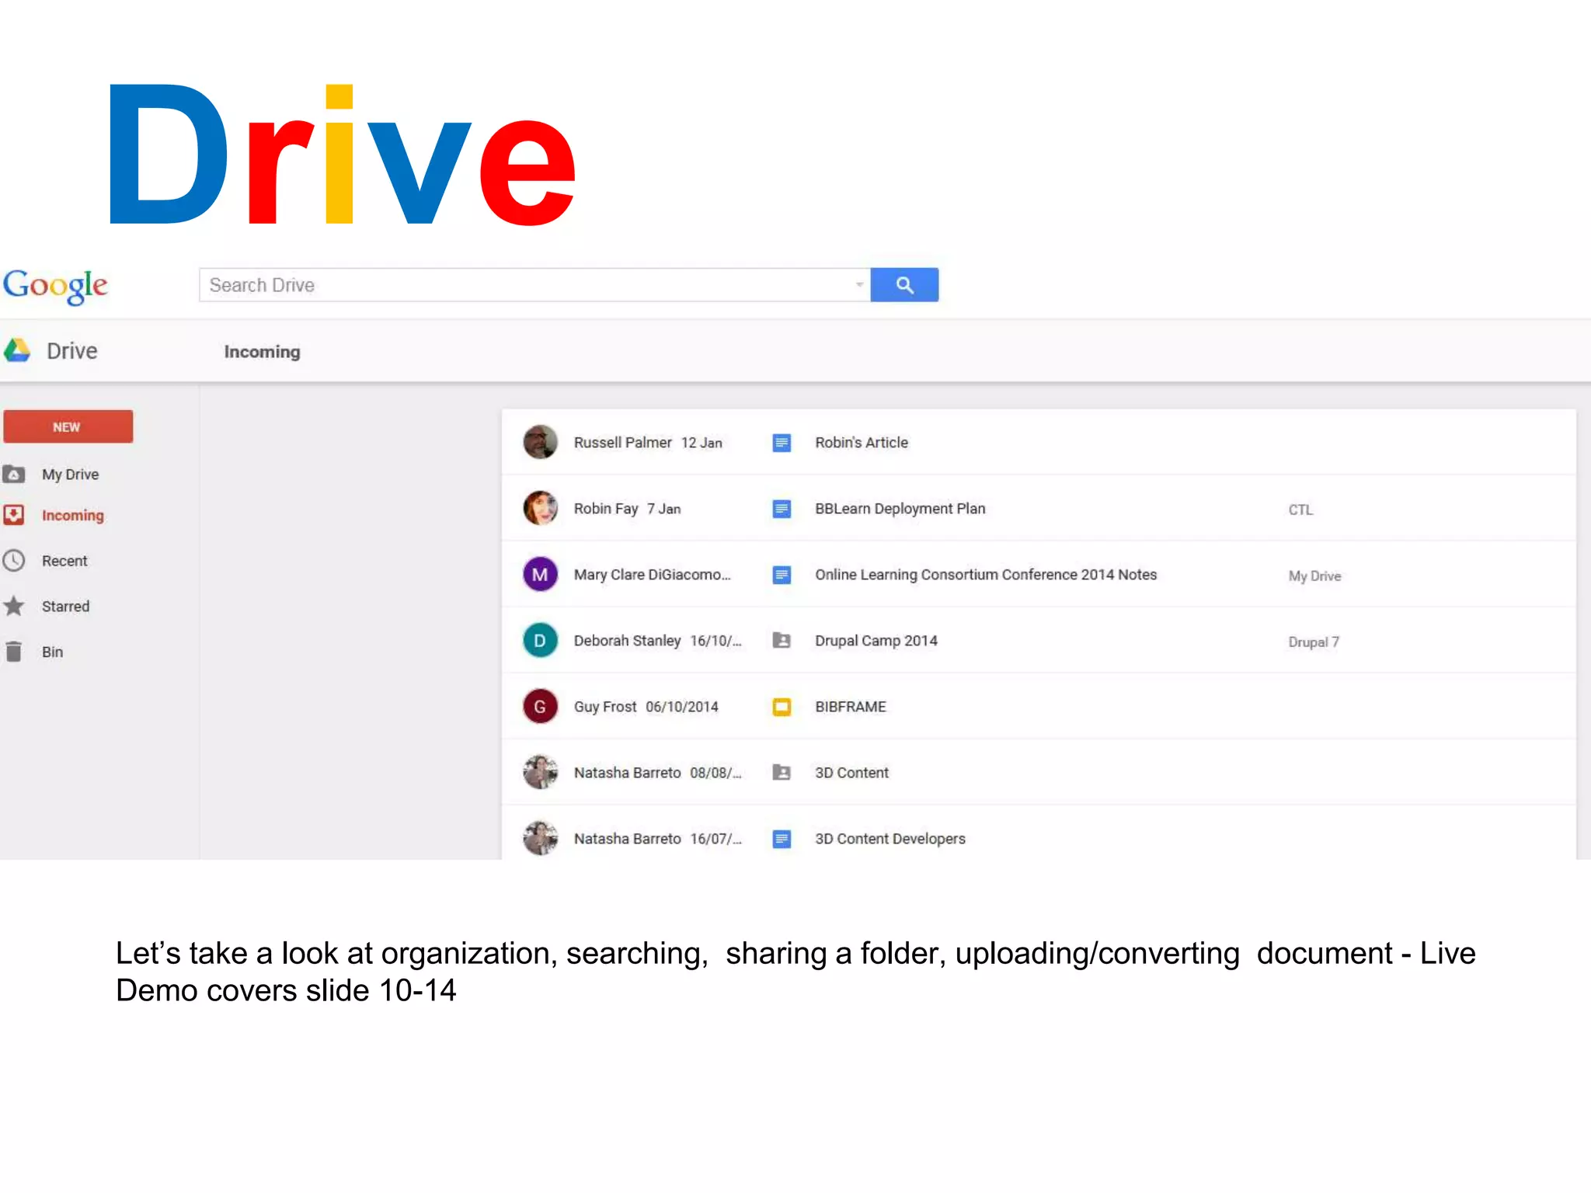
Task: Click the CTL folder label
Action: (x=1300, y=510)
